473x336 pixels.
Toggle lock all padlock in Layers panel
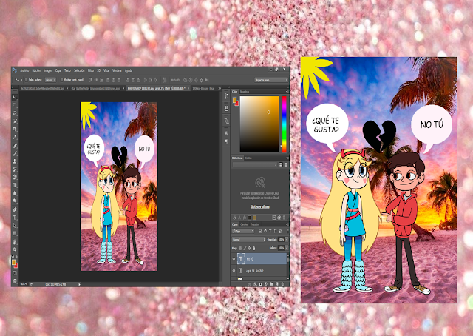tap(253, 248)
